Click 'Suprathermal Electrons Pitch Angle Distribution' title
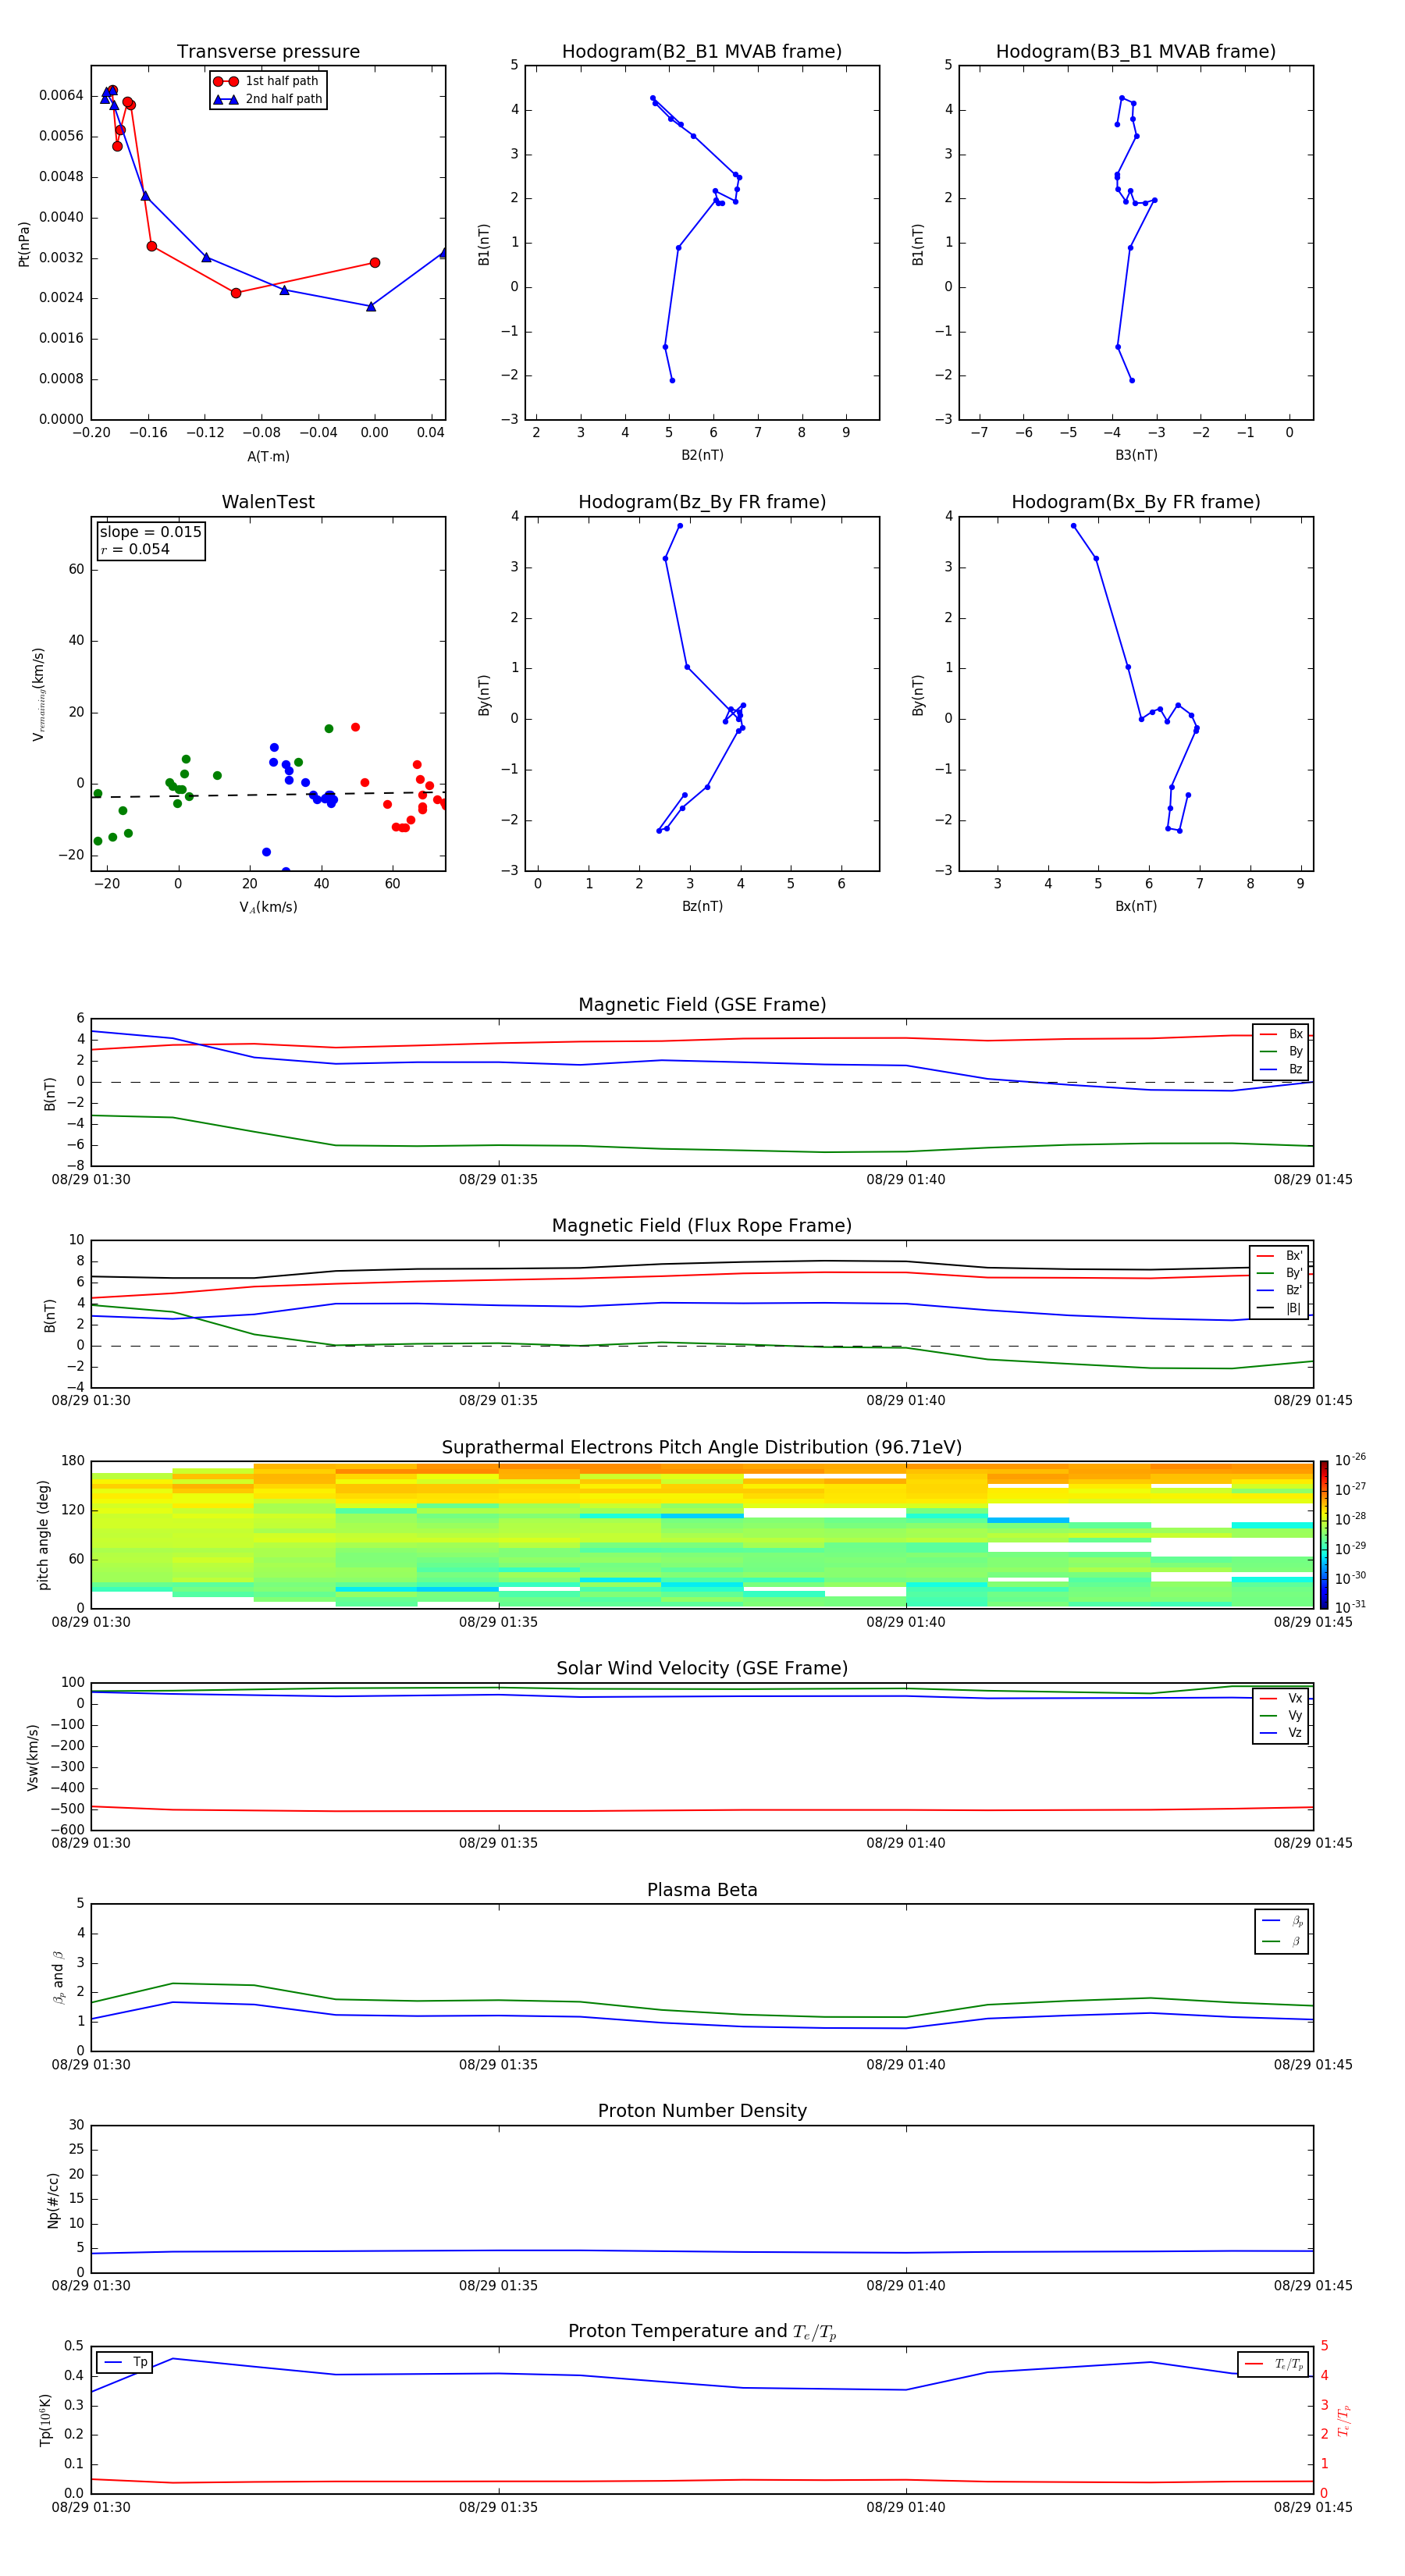This screenshot has height=2576, width=1405. tap(702, 1447)
